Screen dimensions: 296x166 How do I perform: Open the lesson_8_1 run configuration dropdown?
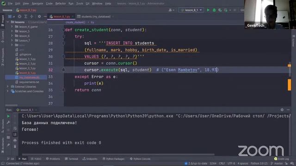[191, 10]
